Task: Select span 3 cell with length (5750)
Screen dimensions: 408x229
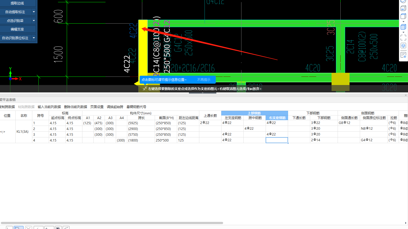Action: coord(141,135)
